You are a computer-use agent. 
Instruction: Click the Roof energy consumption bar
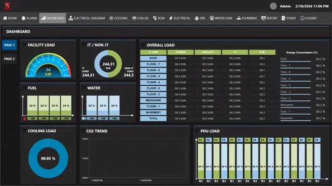(296, 61)
